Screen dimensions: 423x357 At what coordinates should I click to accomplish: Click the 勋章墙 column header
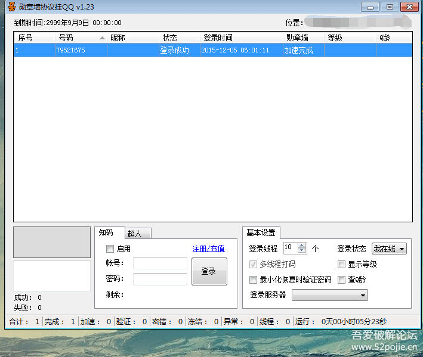click(304, 38)
